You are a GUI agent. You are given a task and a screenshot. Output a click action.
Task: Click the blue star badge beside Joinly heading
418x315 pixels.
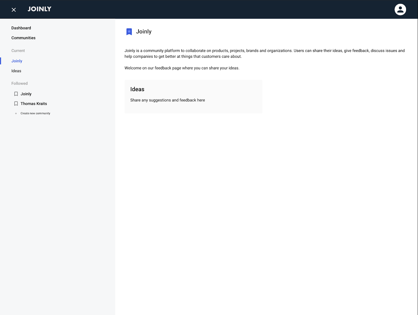pos(129,32)
